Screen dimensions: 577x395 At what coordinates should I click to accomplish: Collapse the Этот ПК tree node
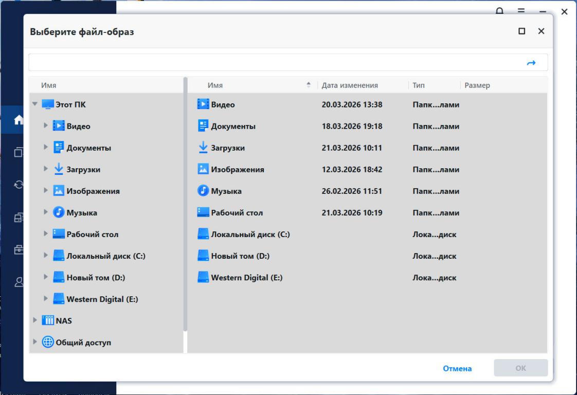coord(35,104)
